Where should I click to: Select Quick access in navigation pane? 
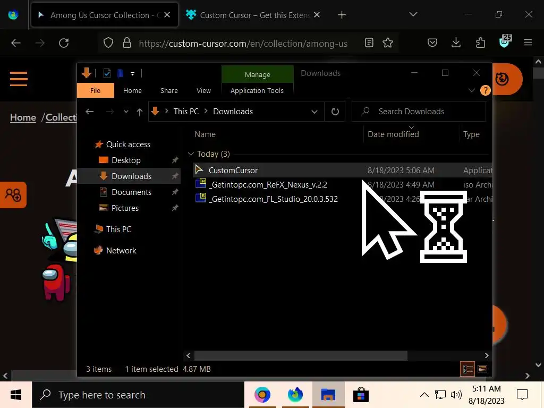tap(128, 144)
